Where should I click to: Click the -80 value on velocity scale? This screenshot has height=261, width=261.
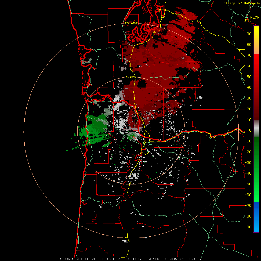(x=248, y=216)
